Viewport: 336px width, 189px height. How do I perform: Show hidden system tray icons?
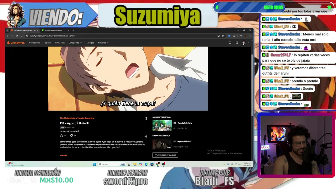click(224, 164)
